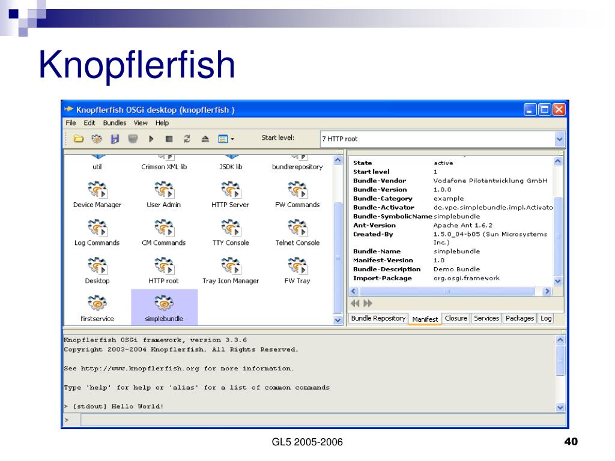Select the Log Commands bundle icon

coord(97,227)
